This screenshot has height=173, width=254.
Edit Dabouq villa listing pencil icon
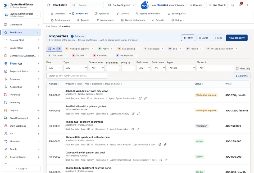[x=166, y=160]
